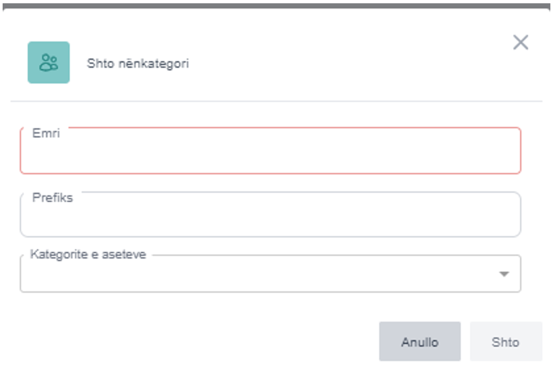Expand the asset categories list

pyautogui.click(x=504, y=274)
